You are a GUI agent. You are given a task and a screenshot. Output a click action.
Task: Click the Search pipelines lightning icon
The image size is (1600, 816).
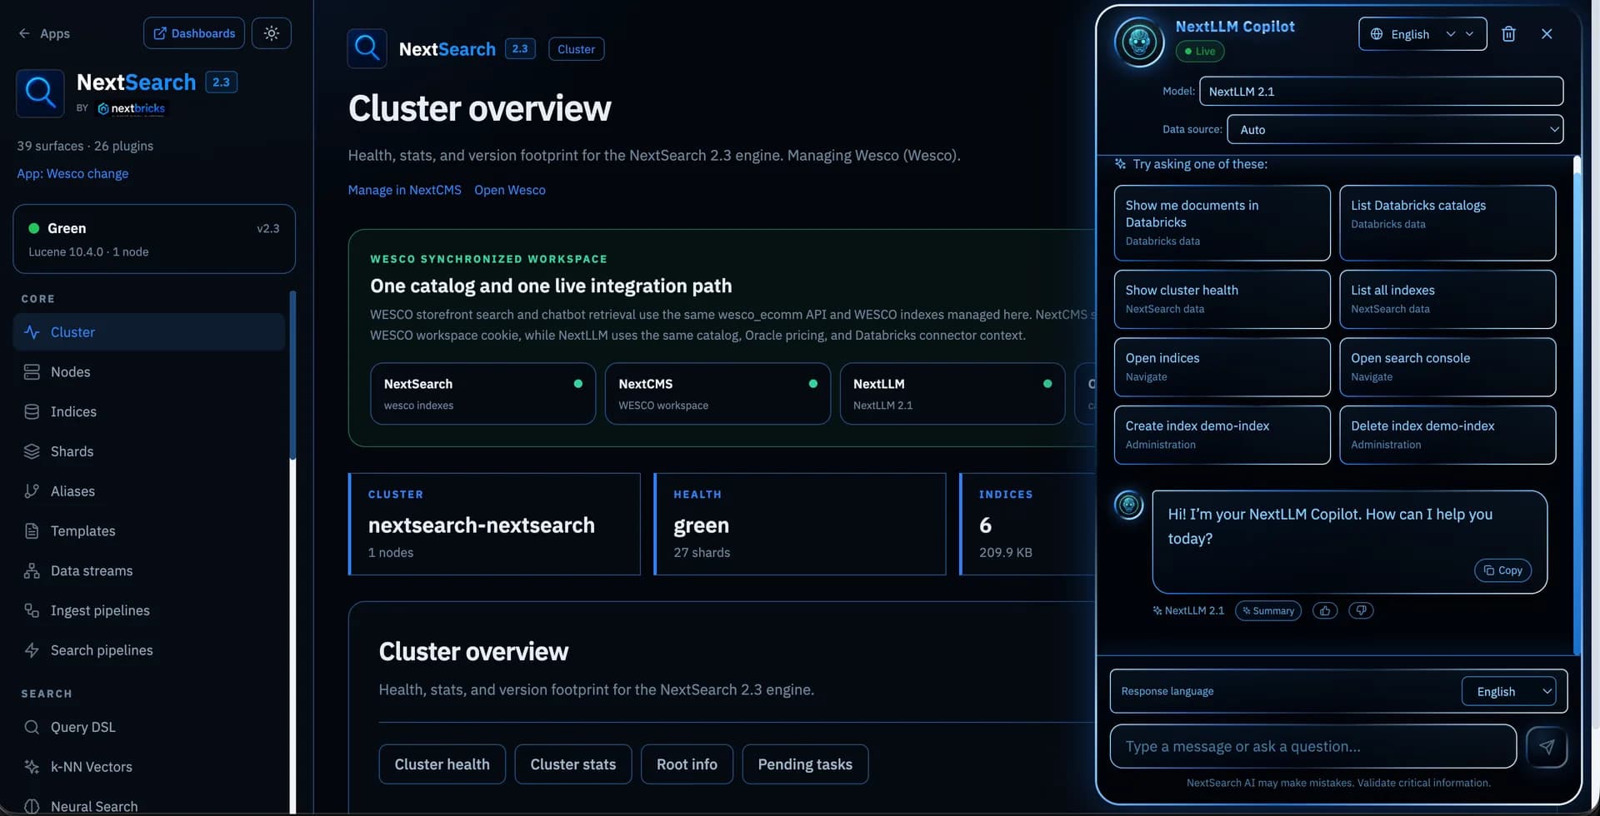[x=32, y=650]
